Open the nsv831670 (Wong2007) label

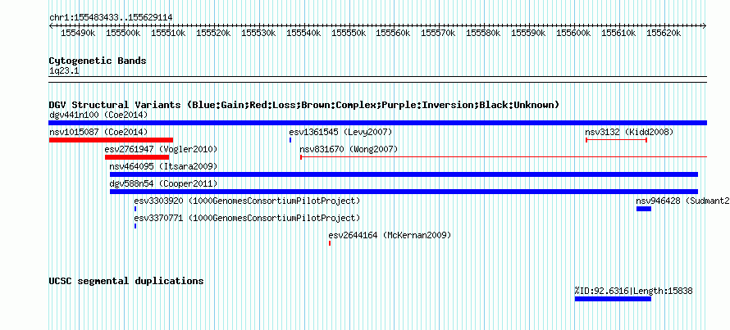(x=349, y=149)
